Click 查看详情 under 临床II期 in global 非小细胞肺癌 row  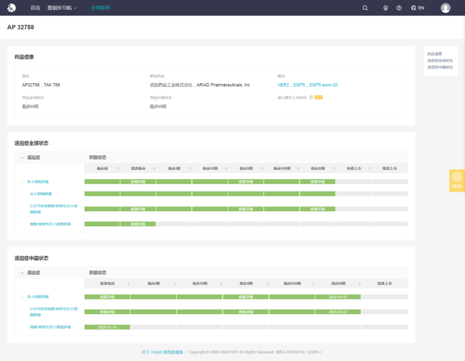pyautogui.click(x=246, y=182)
